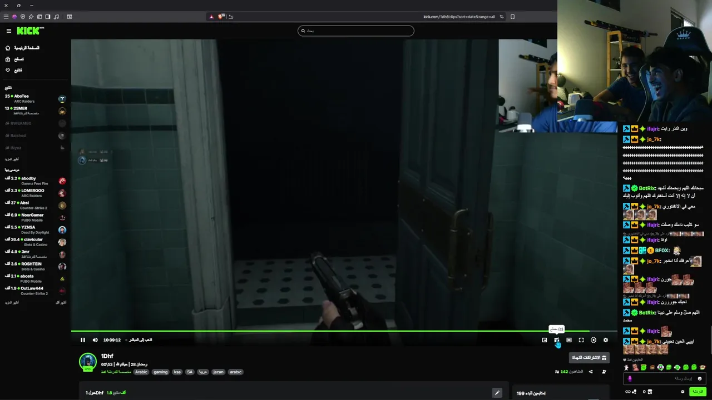Open aboata PUBG Mobile channel
Image resolution: width=712 pixels, height=400 pixels.
coord(36,278)
